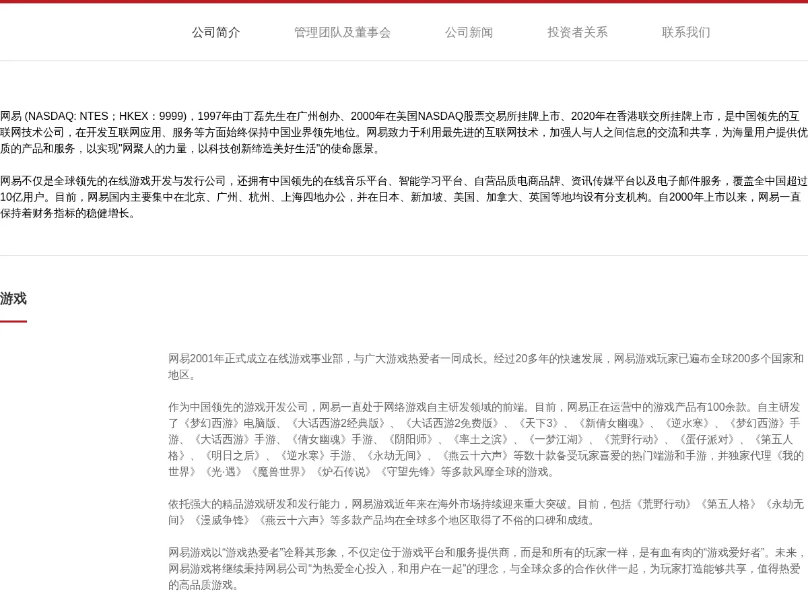Click the 《荒野行动》 game title
This screenshot has height=606, width=808.
click(x=633, y=440)
